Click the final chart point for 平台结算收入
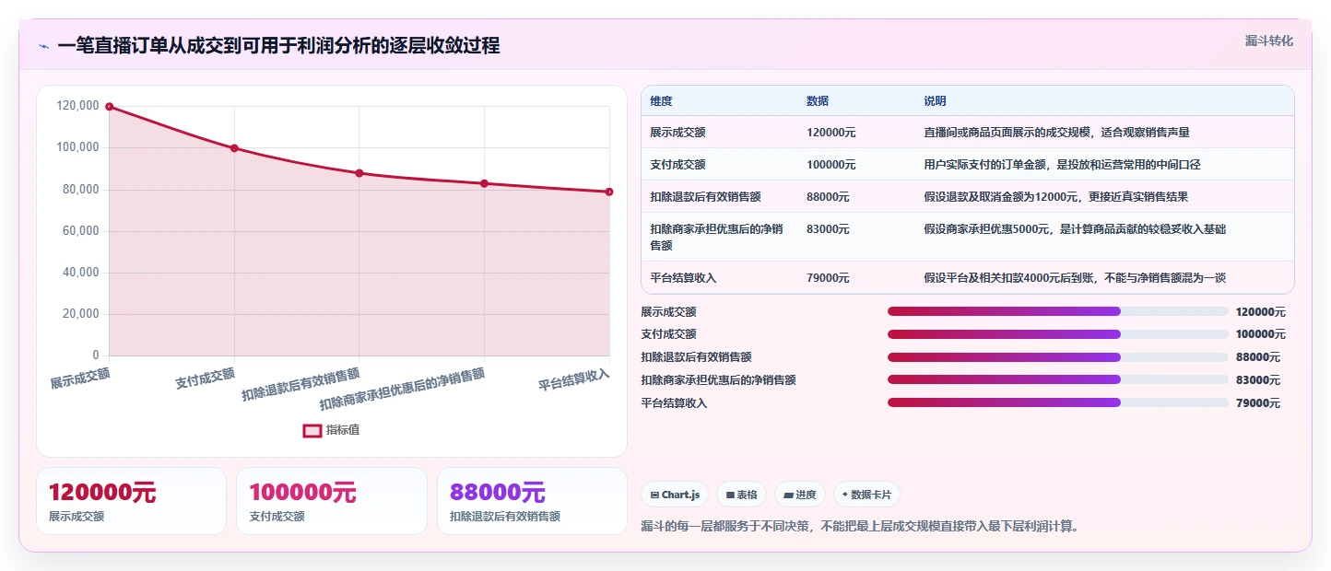Viewport: 1331px width, 571px height. coord(609,192)
